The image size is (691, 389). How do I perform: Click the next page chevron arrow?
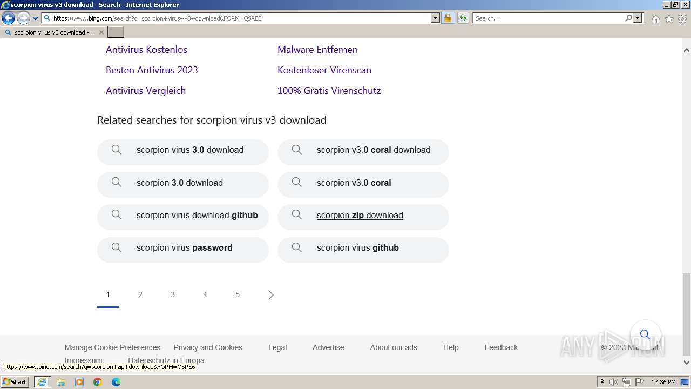(x=271, y=295)
